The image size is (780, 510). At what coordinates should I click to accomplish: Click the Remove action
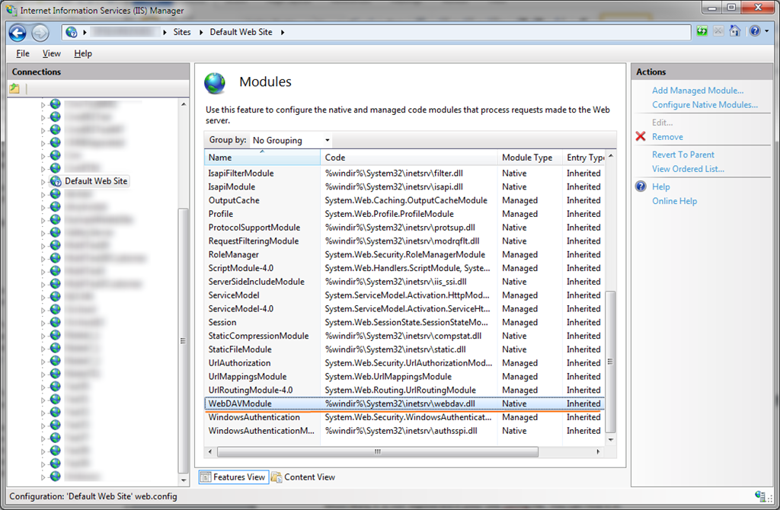pos(667,137)
